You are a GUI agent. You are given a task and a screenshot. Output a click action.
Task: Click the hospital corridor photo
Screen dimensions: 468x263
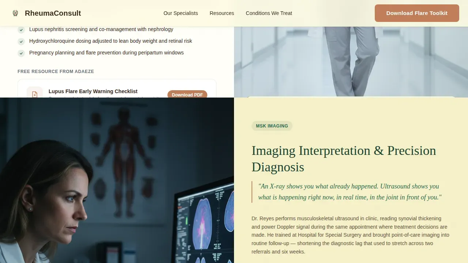(x=351, y=61)
